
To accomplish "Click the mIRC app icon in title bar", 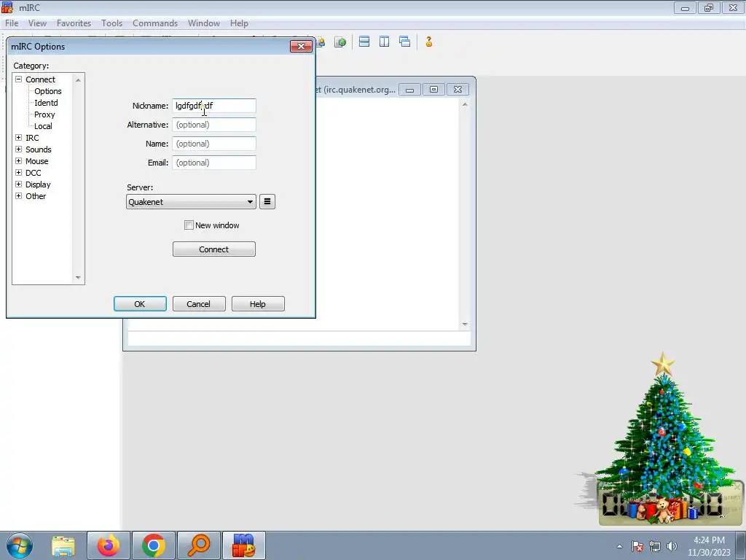I will tap(7, 7).
